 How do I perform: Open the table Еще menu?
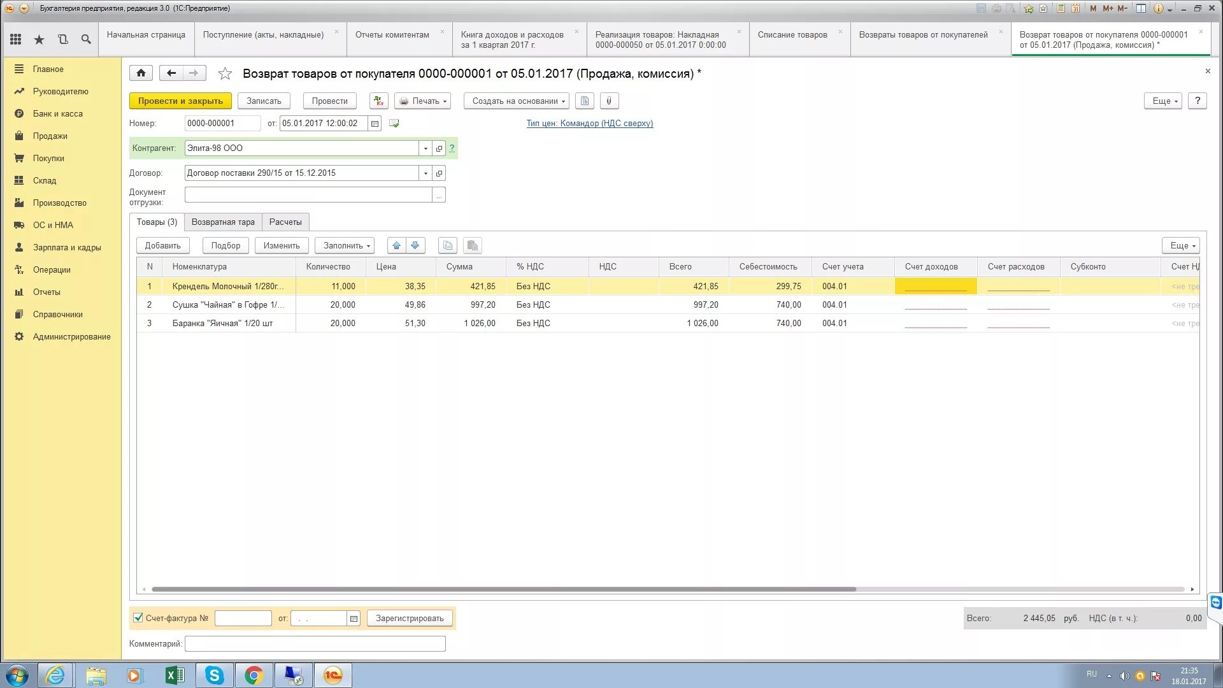pos(1181,246)
